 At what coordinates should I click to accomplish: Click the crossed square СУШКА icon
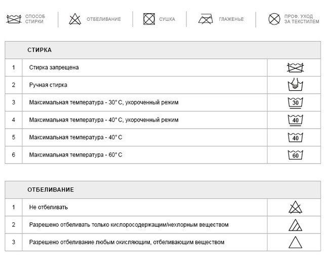pyautogui.click(x=149, y=19)
